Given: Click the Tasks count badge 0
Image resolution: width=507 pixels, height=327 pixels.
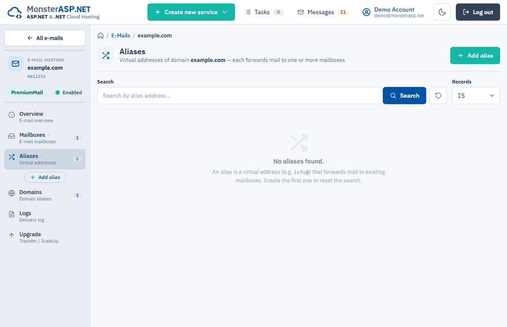Looking at the screenshot, I should click(278, 12).
